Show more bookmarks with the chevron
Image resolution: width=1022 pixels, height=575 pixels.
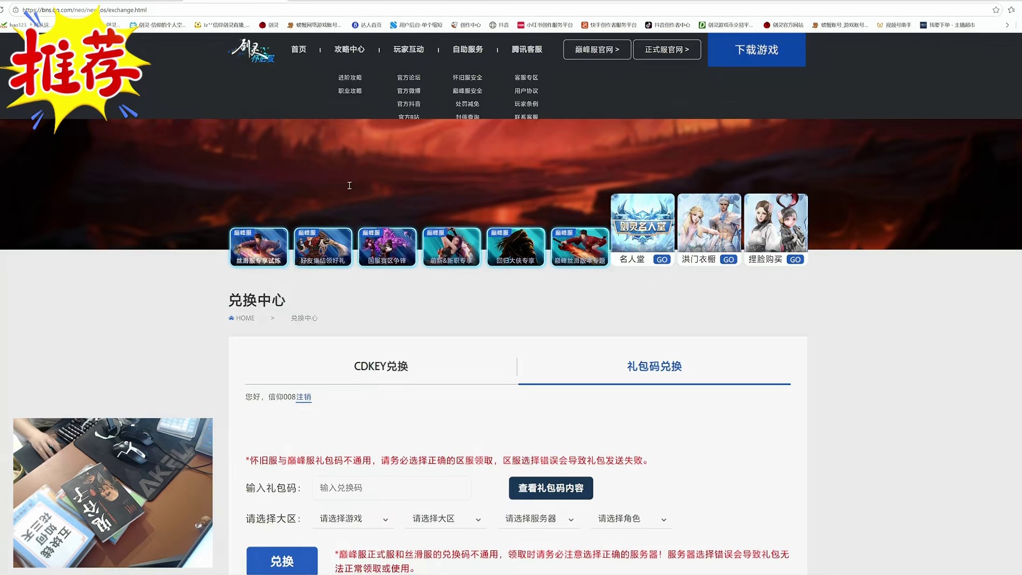(x=1007, y=25)
